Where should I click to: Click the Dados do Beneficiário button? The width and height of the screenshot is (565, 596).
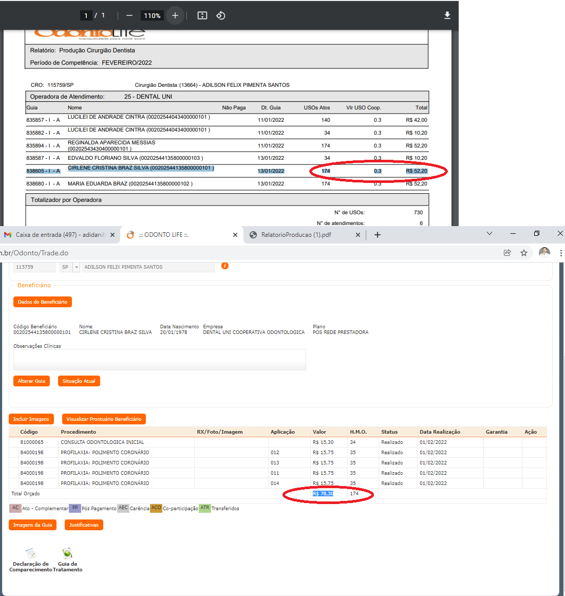(43, 302)
